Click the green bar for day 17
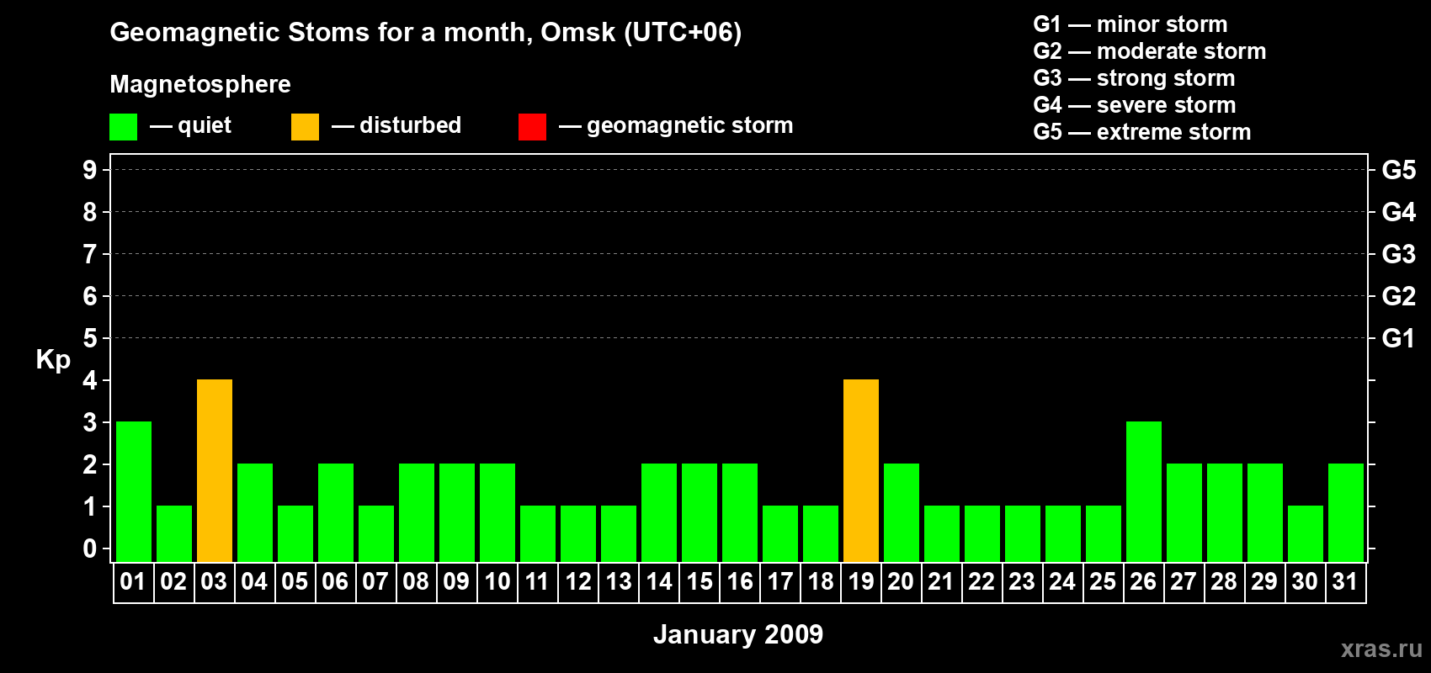Image resolution: width=1431 pixels, height=673 pixels. [780, 534]
